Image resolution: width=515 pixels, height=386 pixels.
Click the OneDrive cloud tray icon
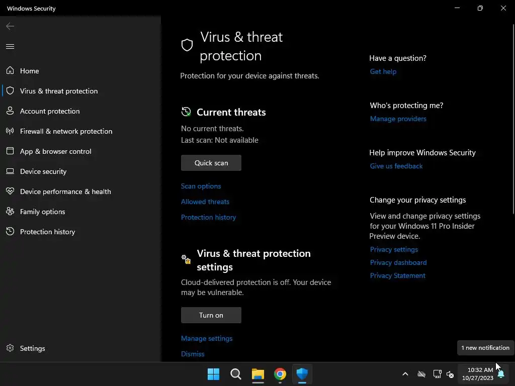tap(421, 374)
